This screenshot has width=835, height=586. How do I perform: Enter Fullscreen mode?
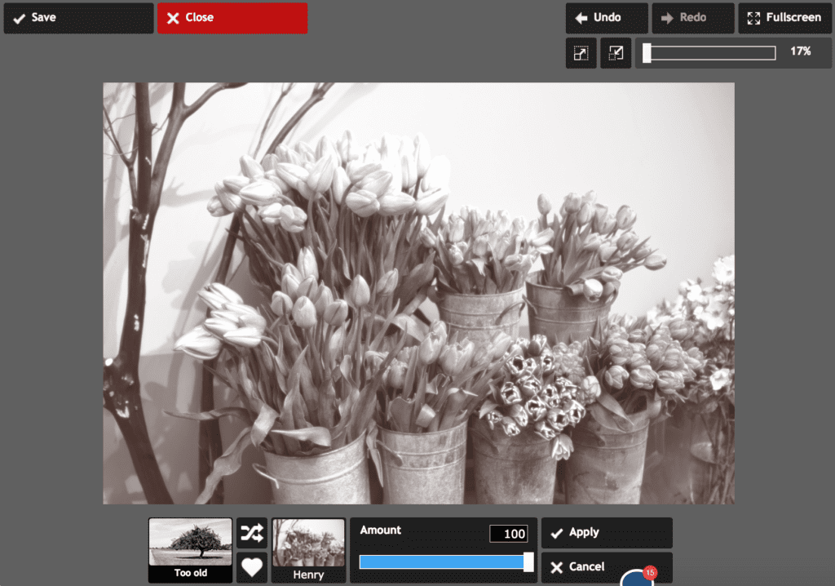pos(784,17)
